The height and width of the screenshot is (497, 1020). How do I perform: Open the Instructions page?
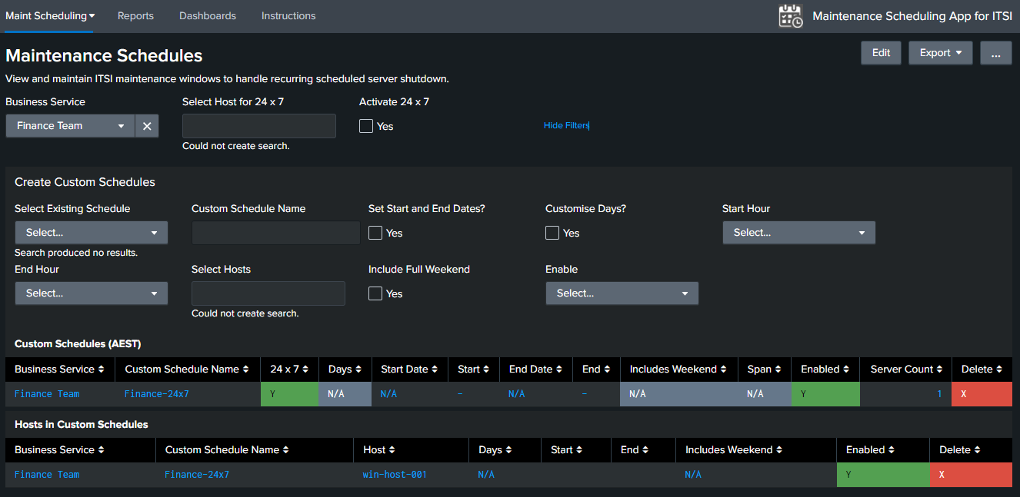point(288,15)
